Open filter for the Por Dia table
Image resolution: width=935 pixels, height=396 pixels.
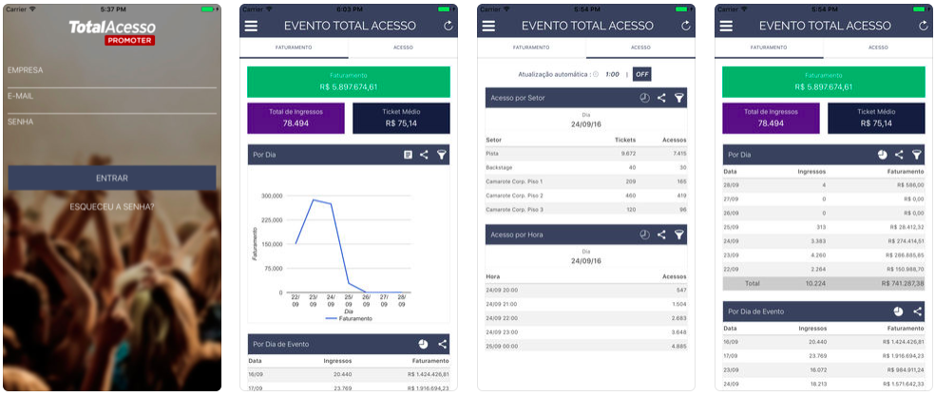point(917,155)
